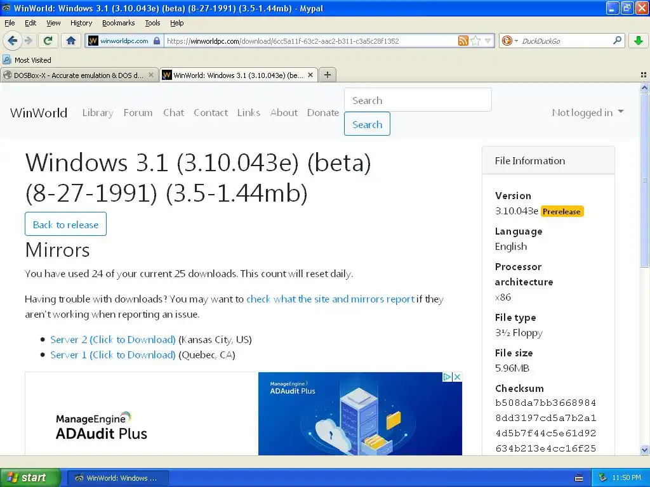Open the Contact nav link
The image size is (650, 487).
(x=211, y=113)
